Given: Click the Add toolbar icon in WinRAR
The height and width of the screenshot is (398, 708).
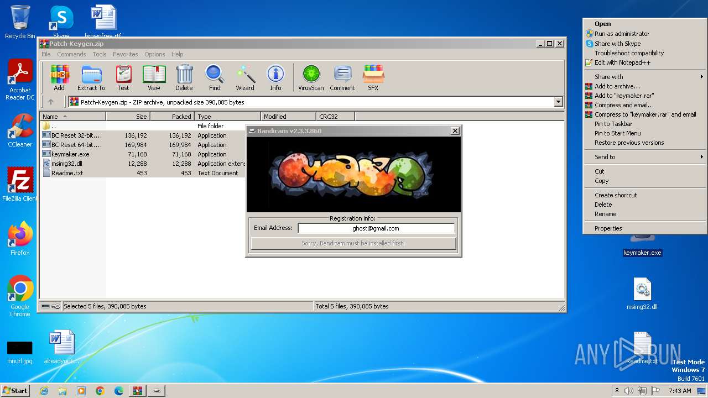Looking at the screenshot, I should click(x=59, y=77).
